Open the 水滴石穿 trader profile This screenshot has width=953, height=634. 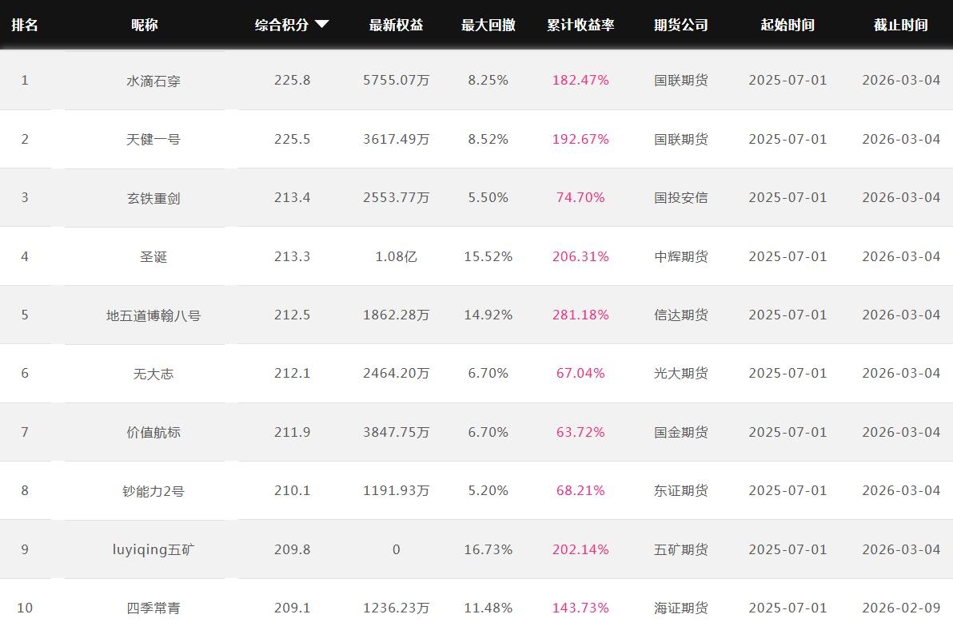tap(154, 81)
